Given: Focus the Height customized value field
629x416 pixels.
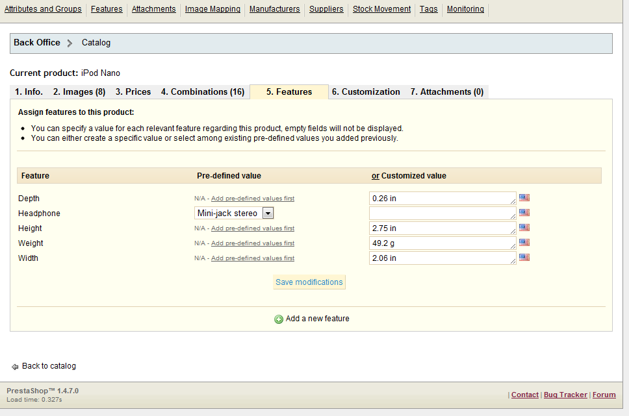Looking at the screenshot, I should (x=443, y=228).
